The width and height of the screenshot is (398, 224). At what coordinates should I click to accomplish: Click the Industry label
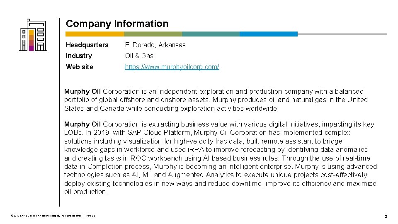point(79,56)
